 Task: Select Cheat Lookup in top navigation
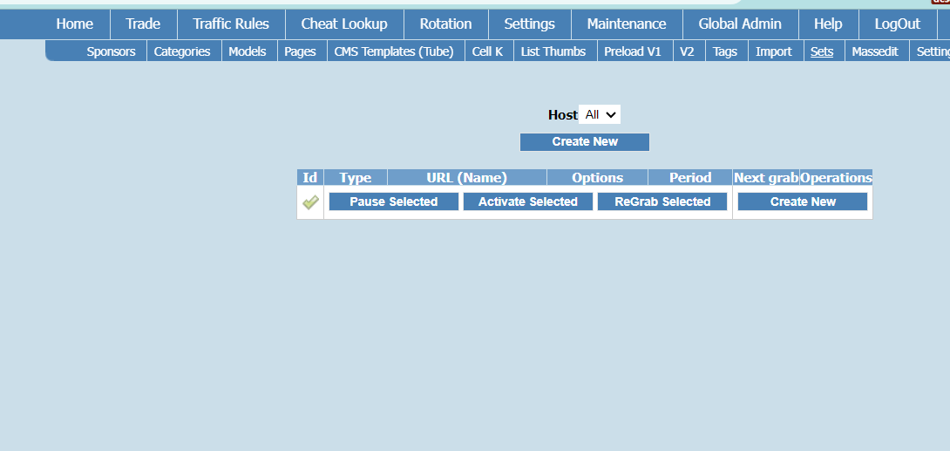[344, 24]
